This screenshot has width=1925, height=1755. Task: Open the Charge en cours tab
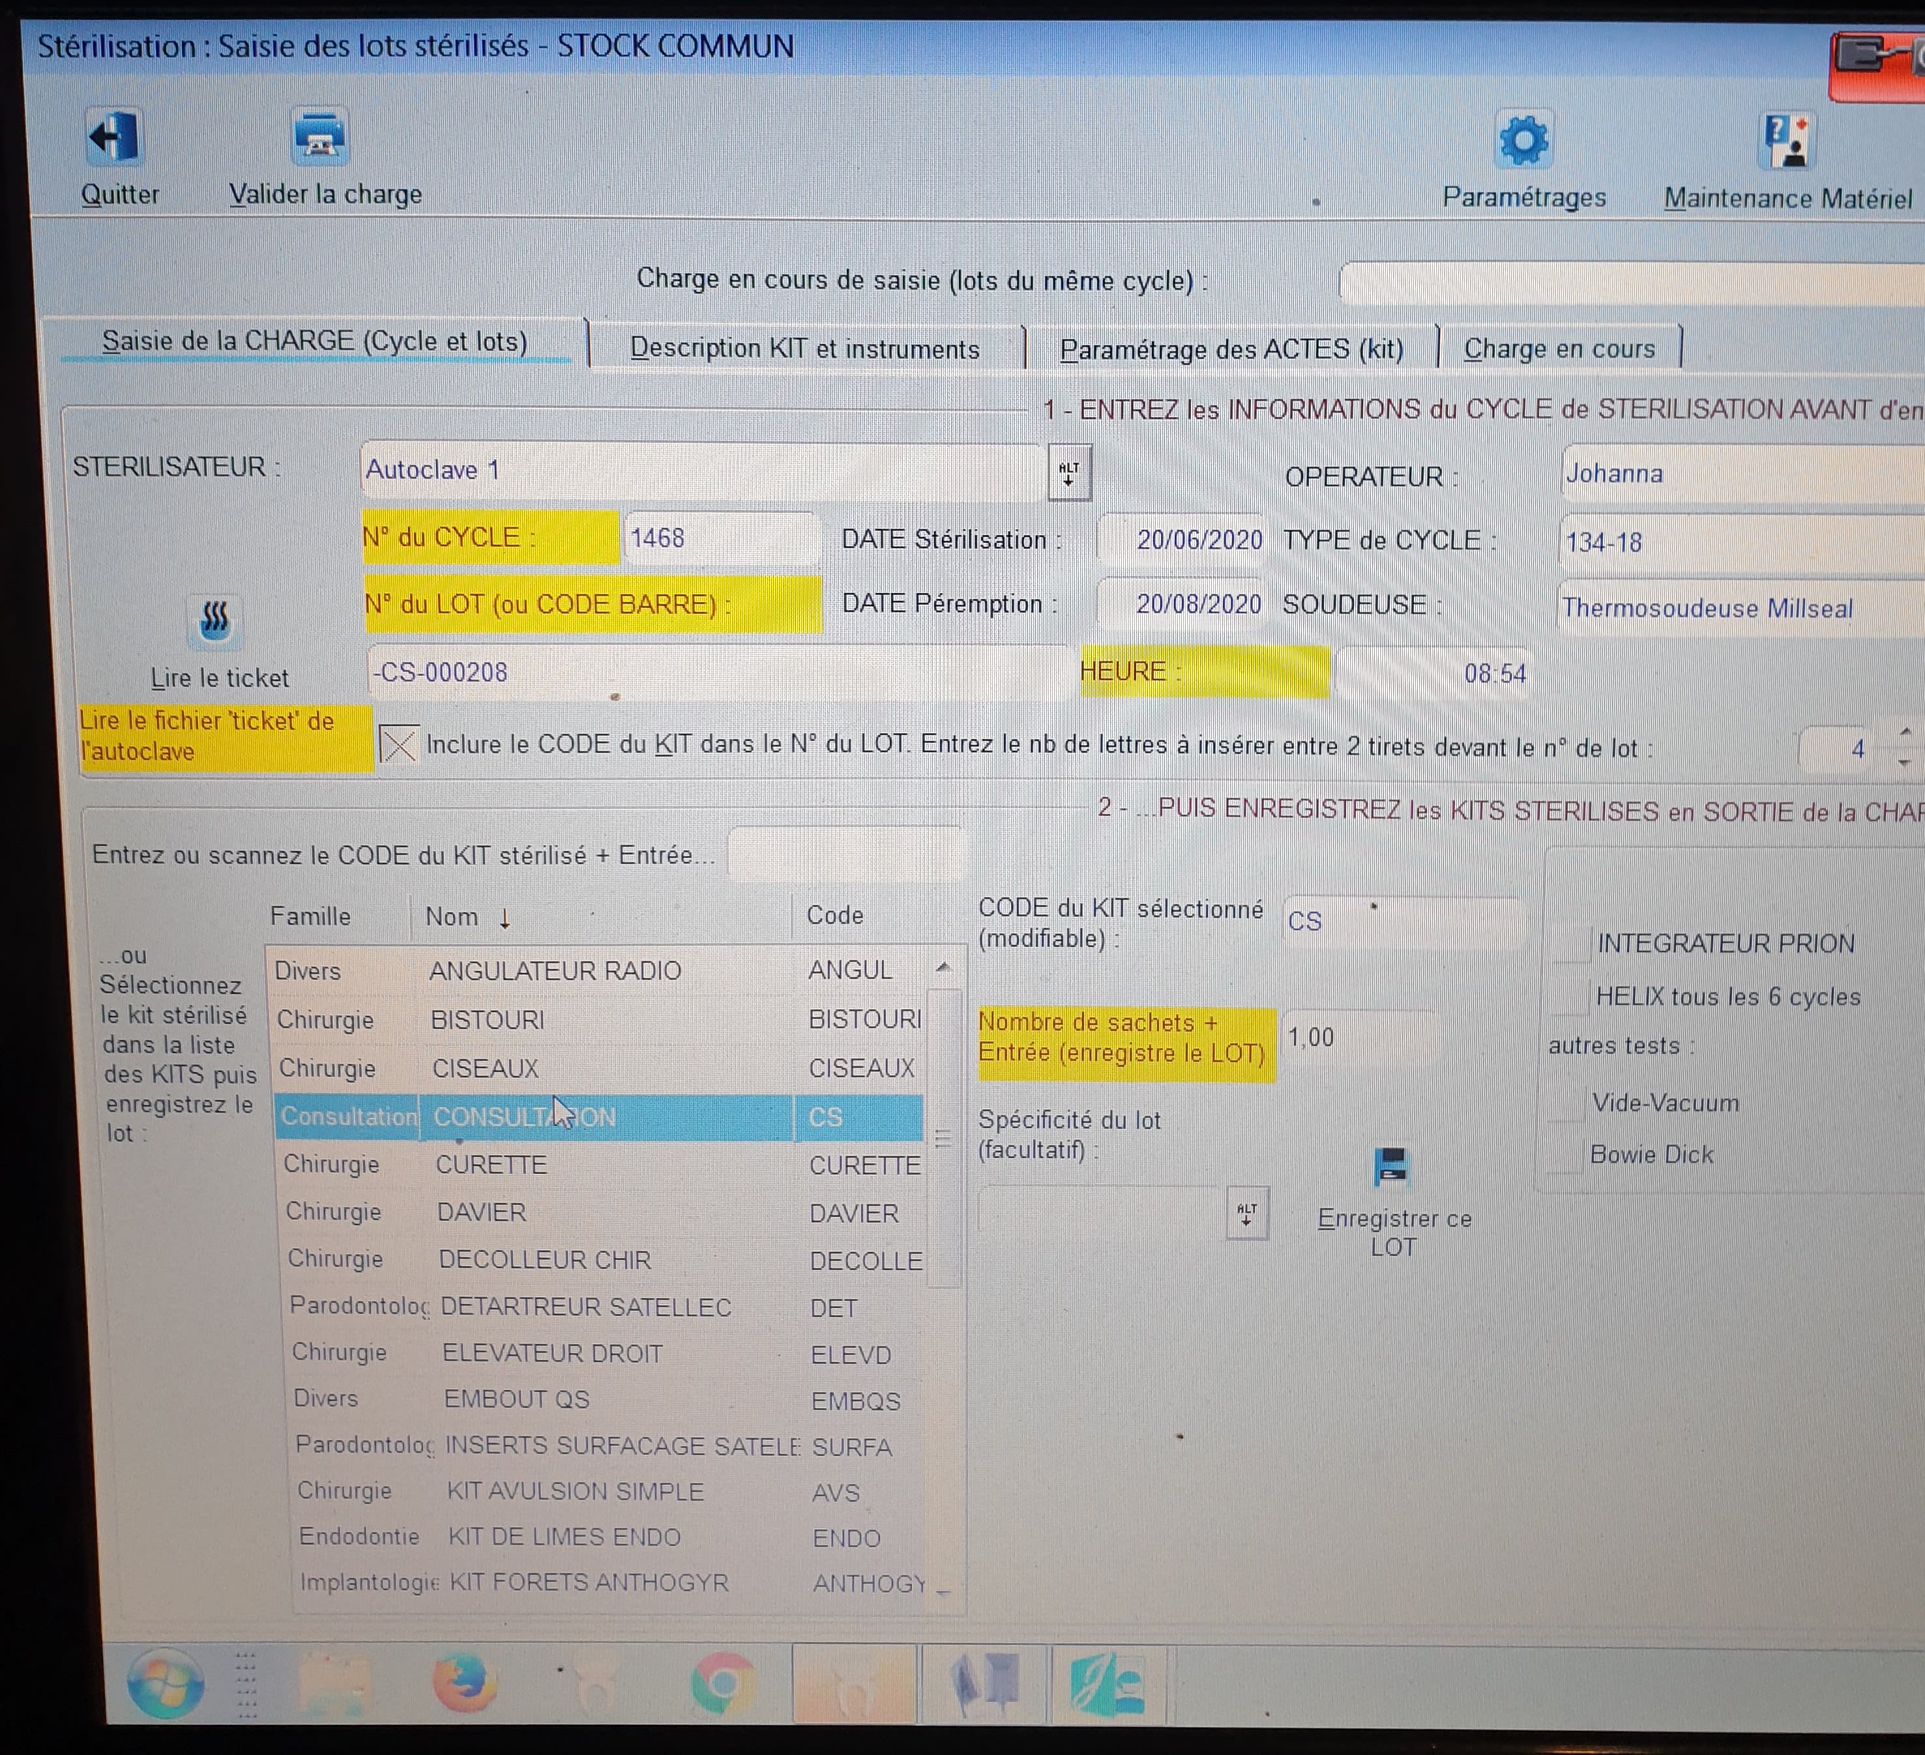point(1559,349)
